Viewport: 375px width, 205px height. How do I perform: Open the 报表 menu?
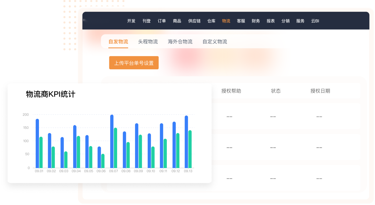click(271, 21)
